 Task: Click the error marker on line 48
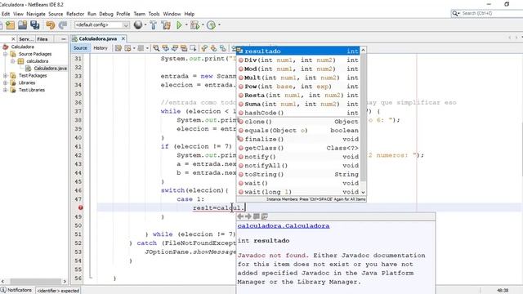click(x=80, y=207)
